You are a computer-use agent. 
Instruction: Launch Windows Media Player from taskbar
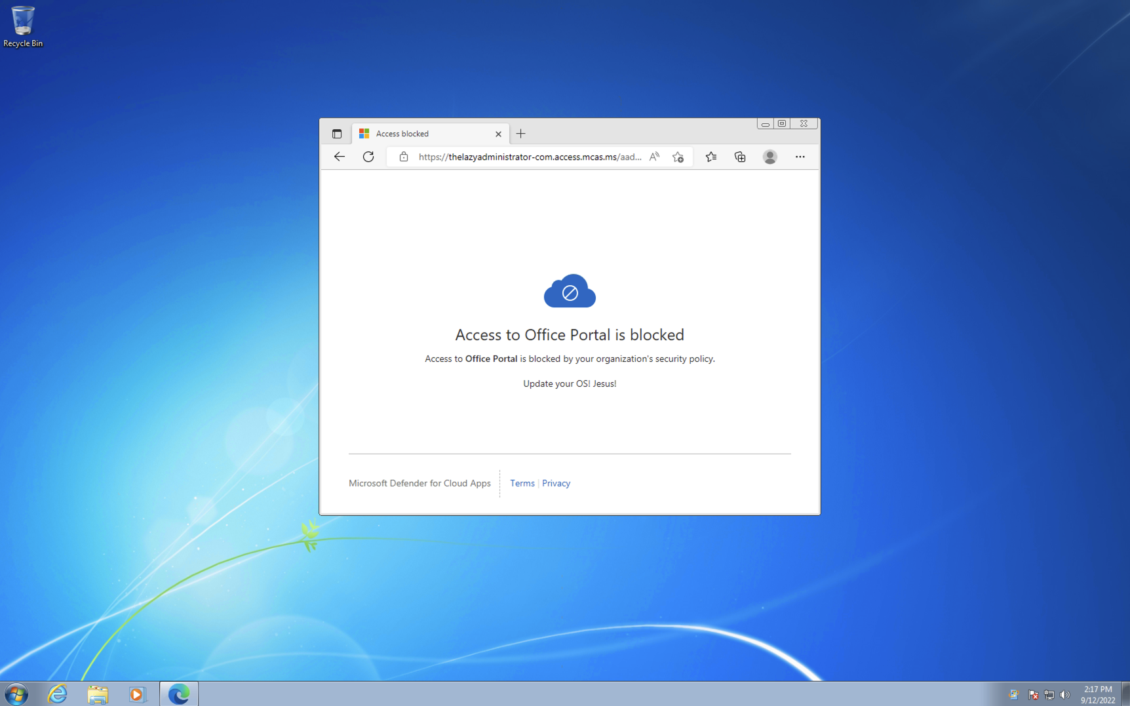tap(137, 694)
